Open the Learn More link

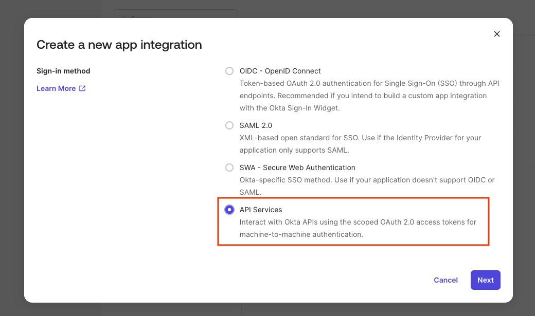[x=56, y=88]
